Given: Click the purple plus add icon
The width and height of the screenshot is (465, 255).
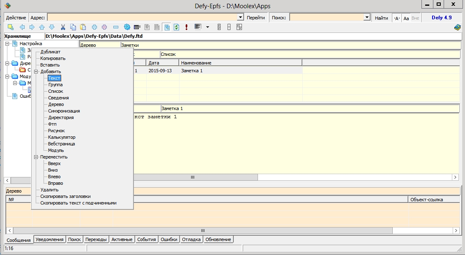Looking at the screenshot, I should click(104, 27).
